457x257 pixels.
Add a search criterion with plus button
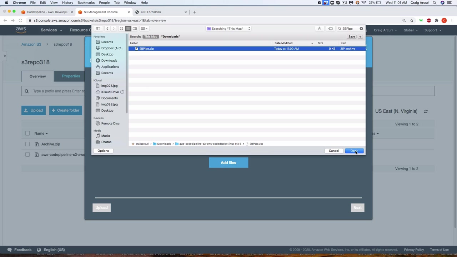pos(360,36)
